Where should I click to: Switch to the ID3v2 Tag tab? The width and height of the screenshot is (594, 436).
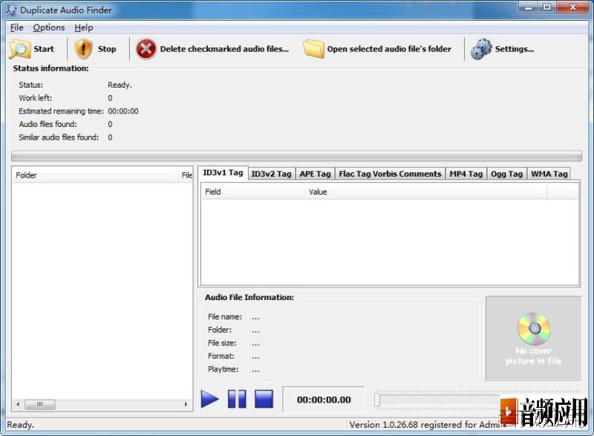(x=271, y=174)
